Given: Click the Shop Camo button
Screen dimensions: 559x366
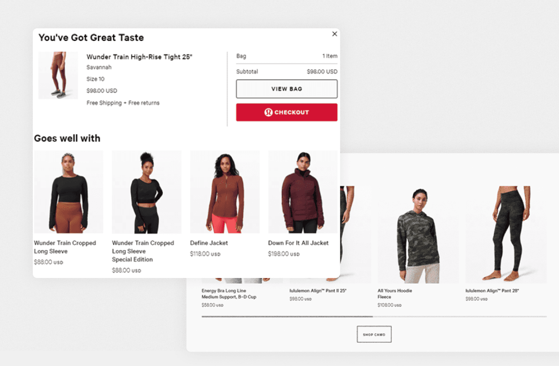Looking at the screenshot, I should (x=374, y=334).
